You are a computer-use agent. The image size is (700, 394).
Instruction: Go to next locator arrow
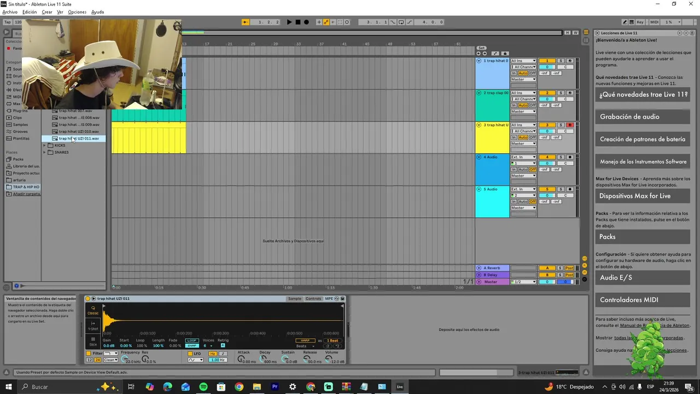pos(485,54)
